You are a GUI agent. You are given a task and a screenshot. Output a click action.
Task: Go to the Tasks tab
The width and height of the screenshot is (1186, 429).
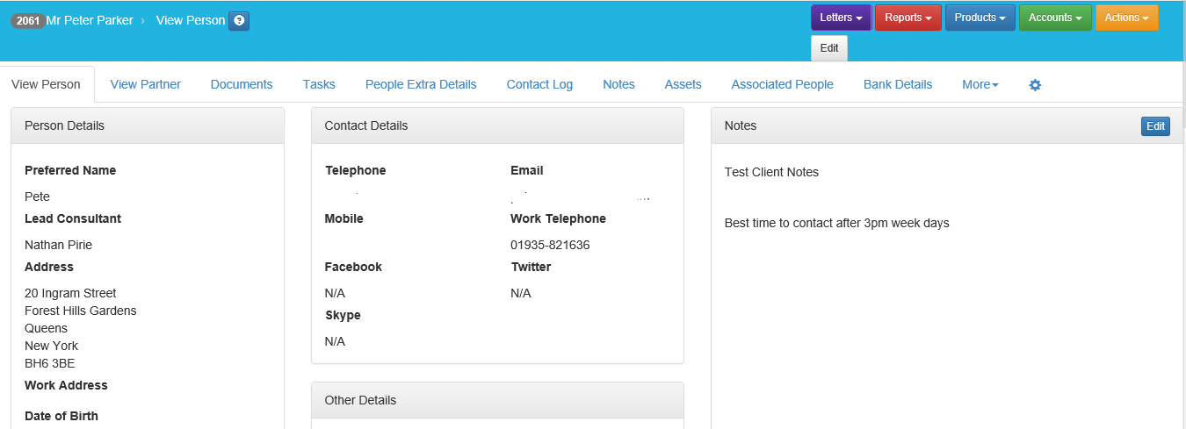[319, 84]
